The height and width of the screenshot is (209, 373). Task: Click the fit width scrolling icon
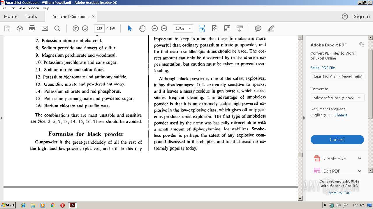tap(202, 28)
